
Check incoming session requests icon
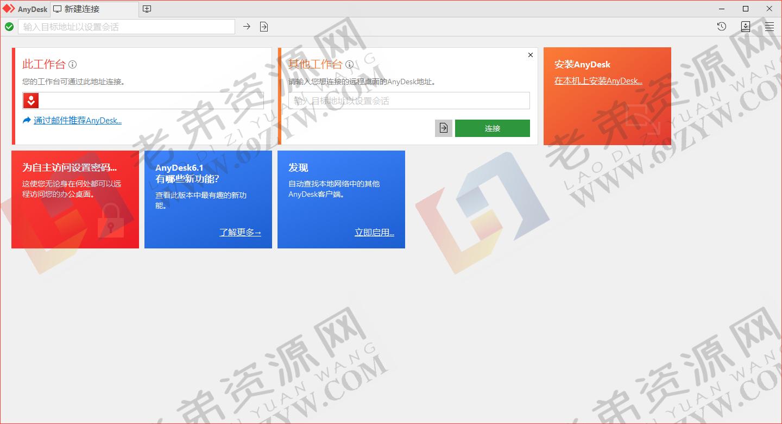click(745, 26)
